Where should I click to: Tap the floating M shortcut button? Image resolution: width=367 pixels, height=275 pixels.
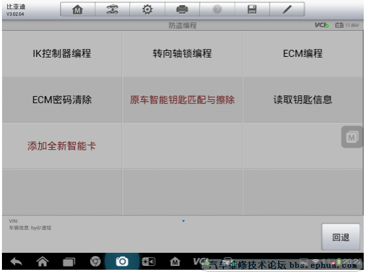coord(352,137)
